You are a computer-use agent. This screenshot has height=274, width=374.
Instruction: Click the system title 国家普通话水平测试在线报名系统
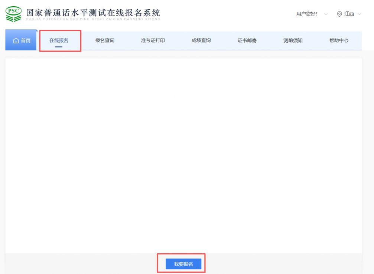tap(92, 12)
